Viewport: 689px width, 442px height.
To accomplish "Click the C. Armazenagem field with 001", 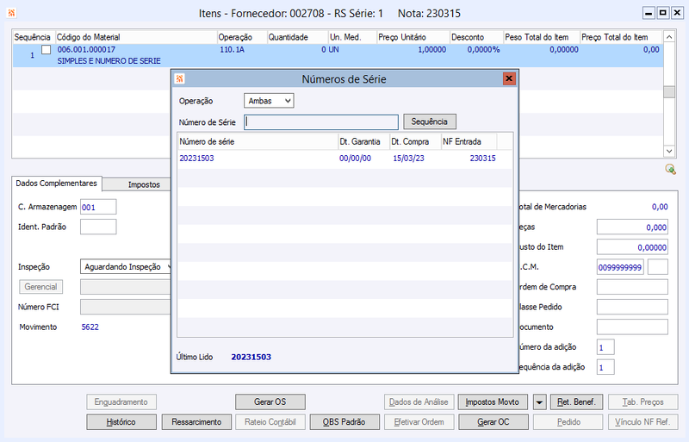I will pos(98,207).
